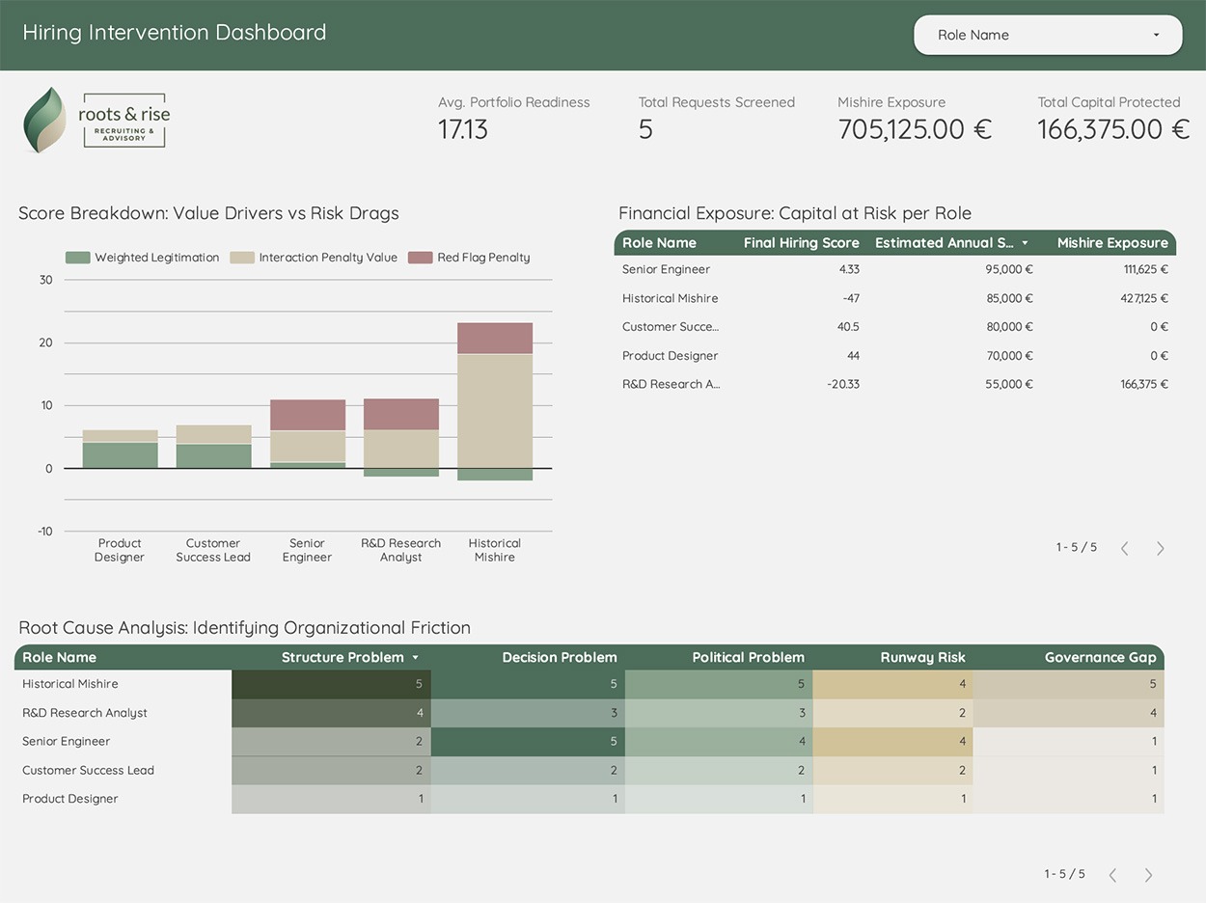Sort by Estimated Annual Salary column arrow

tap(1025, 243)
